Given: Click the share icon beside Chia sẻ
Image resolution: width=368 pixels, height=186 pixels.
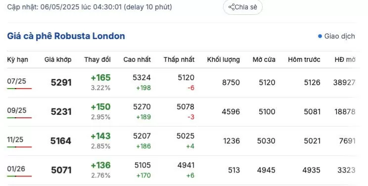Looking at the screenshot, I should pyautogui.click(x=231, y=7).
